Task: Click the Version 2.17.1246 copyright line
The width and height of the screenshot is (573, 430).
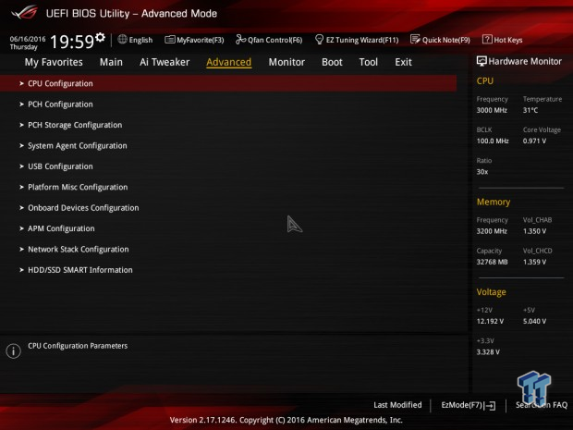Action: pyautogui.click(x=286, y=420)
